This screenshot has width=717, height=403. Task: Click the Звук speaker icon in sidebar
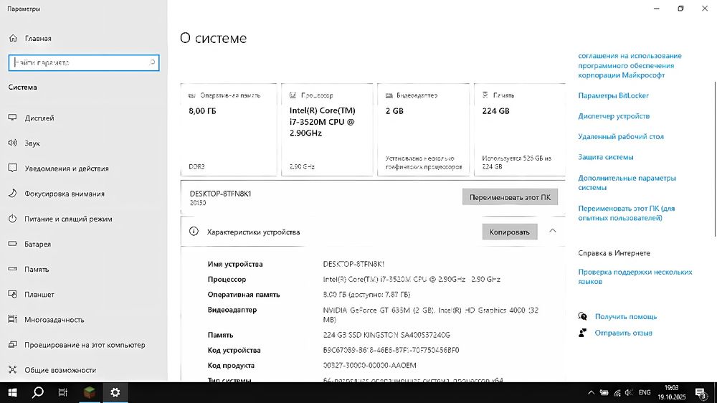click(13, 143)
